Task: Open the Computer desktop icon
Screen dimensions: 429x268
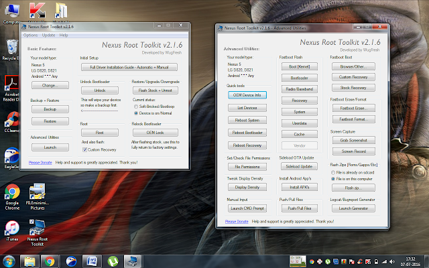Action: (x=11, y=13)
